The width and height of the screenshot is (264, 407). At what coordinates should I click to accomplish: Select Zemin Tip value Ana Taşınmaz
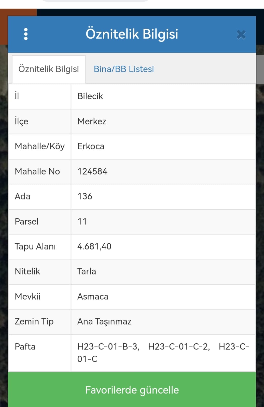(x=104, y=322)
